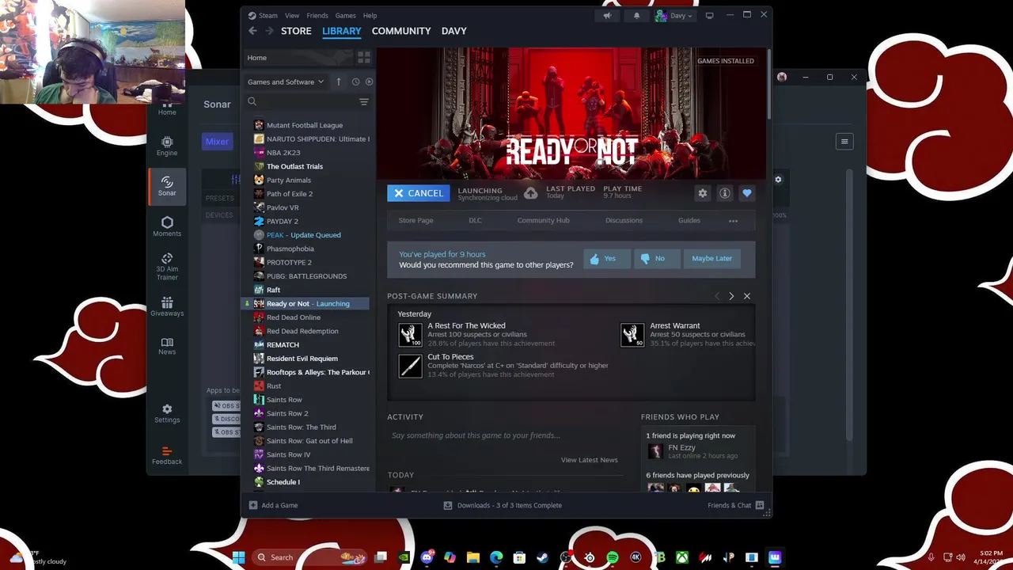Open library collections grid view icon
The width and height of the screenshot is (1013, 570).
[364, 58]
